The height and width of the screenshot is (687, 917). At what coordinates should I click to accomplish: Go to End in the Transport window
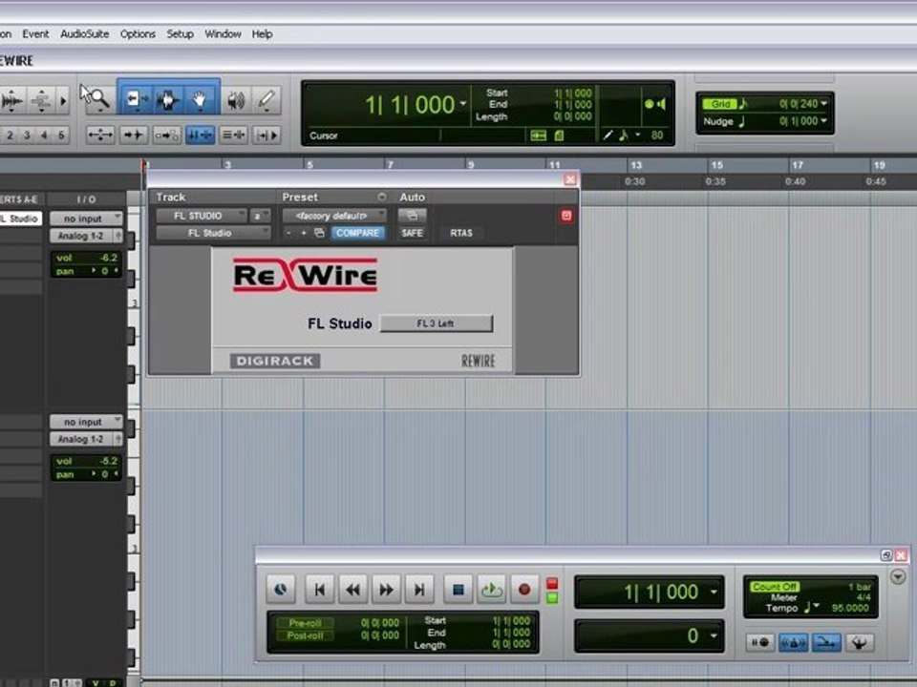[419, 589]
